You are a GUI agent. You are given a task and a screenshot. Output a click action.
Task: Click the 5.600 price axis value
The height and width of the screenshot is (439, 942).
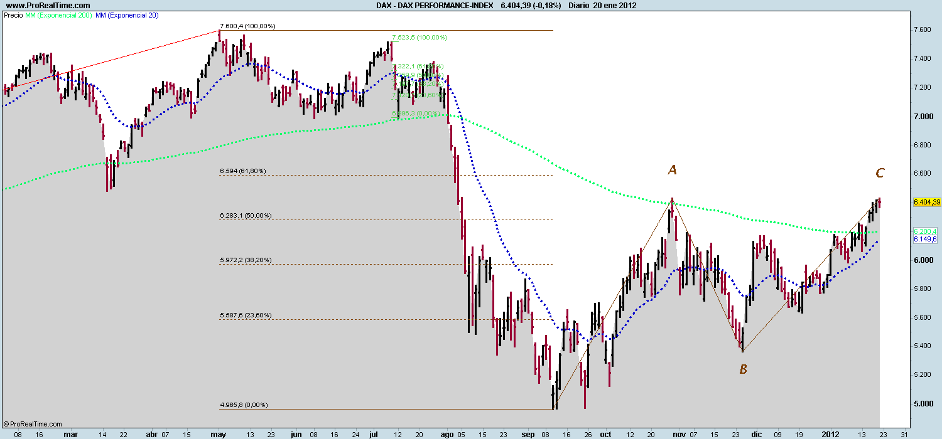922,317
